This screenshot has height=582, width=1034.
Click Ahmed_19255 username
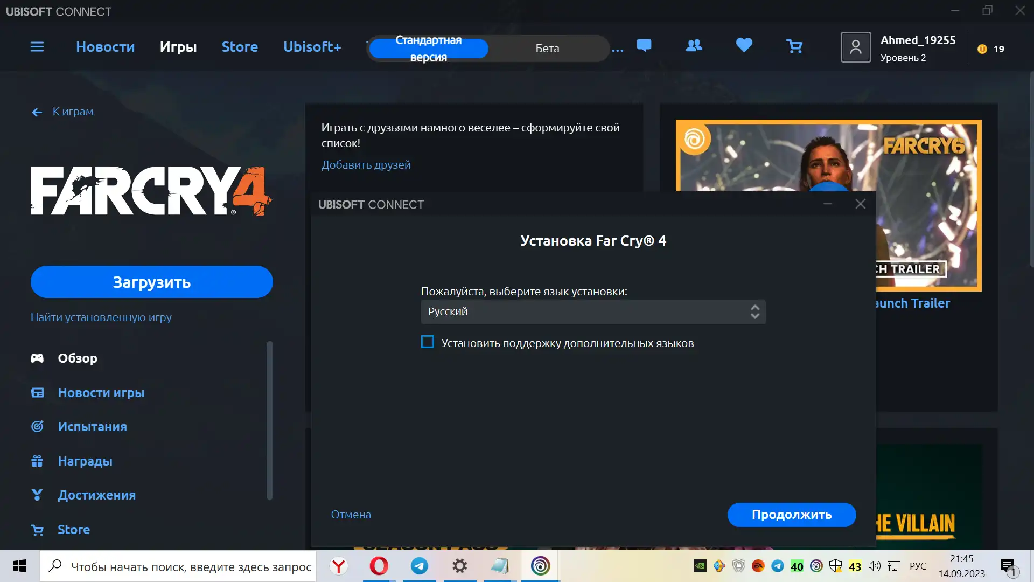(x=918, y=40)
